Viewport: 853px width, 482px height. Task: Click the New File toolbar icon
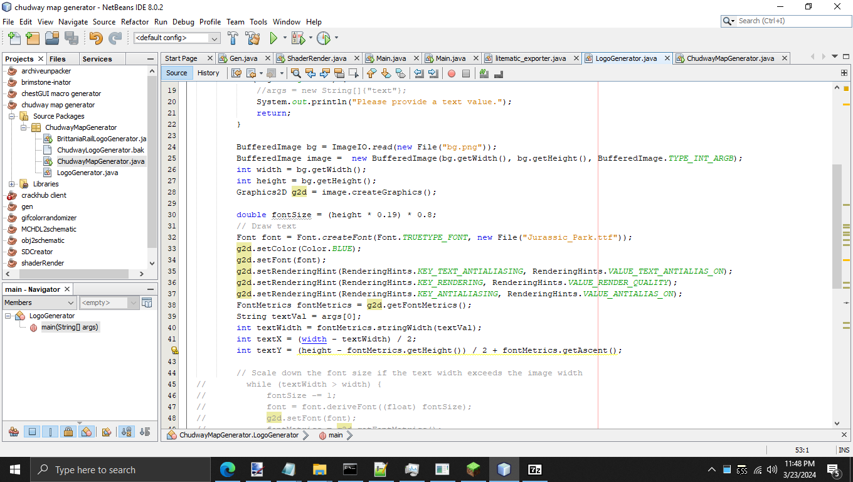(x=13, y=38)
